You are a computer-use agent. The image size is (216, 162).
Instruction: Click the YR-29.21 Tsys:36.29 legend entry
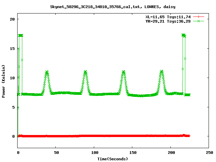[168, 21]
